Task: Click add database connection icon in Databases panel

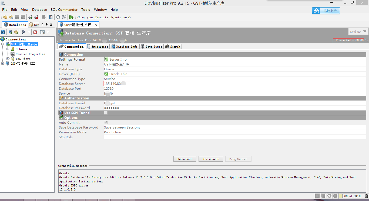Action: pyautogui.click(x=10, y=32)
